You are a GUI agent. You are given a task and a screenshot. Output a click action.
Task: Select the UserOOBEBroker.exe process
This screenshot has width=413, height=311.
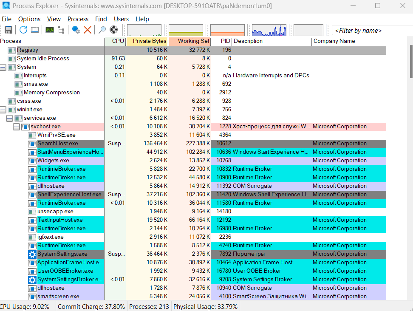[193, 271]
